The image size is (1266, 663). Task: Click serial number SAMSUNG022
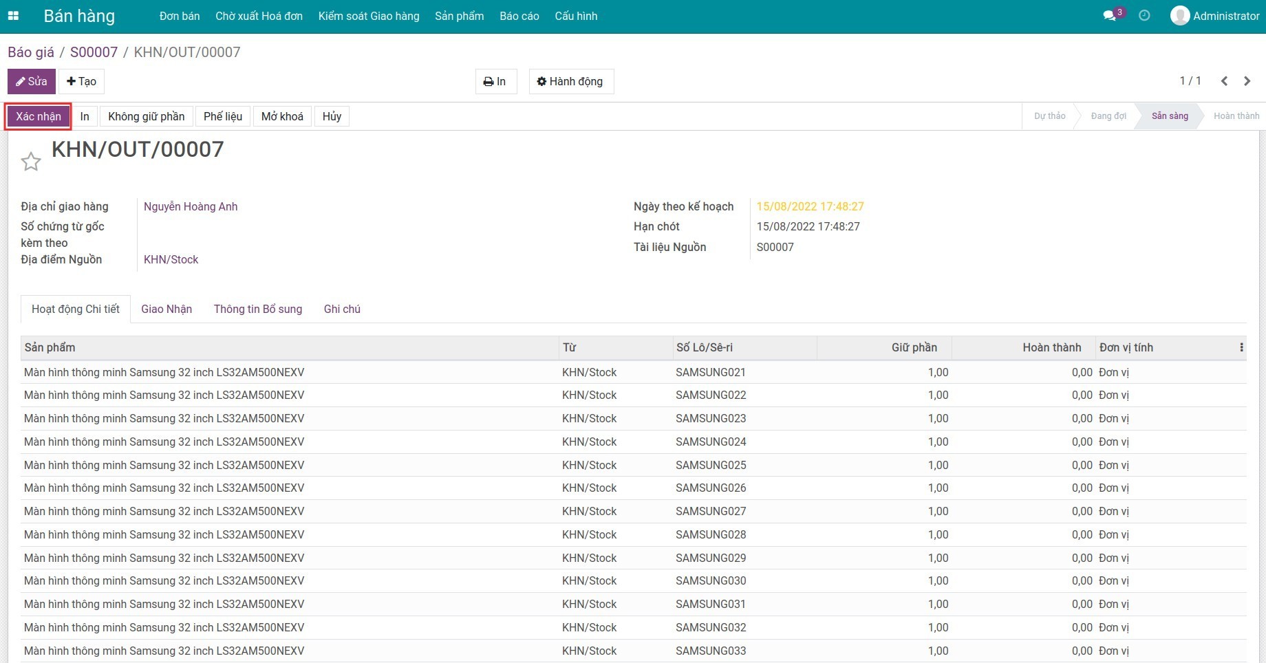[711, 395]
